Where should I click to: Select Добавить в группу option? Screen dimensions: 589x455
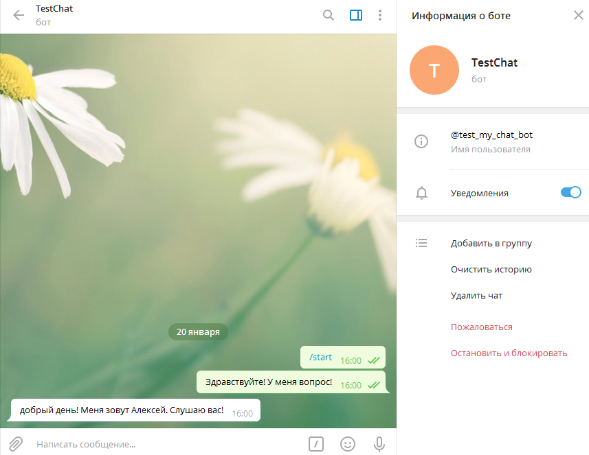coord(491,244)
